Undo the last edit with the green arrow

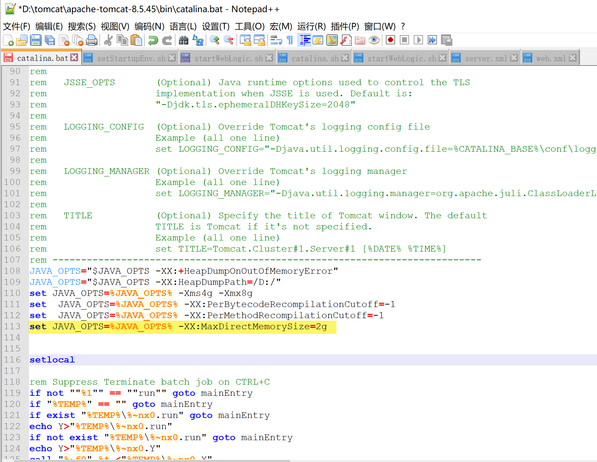[153, 40]
